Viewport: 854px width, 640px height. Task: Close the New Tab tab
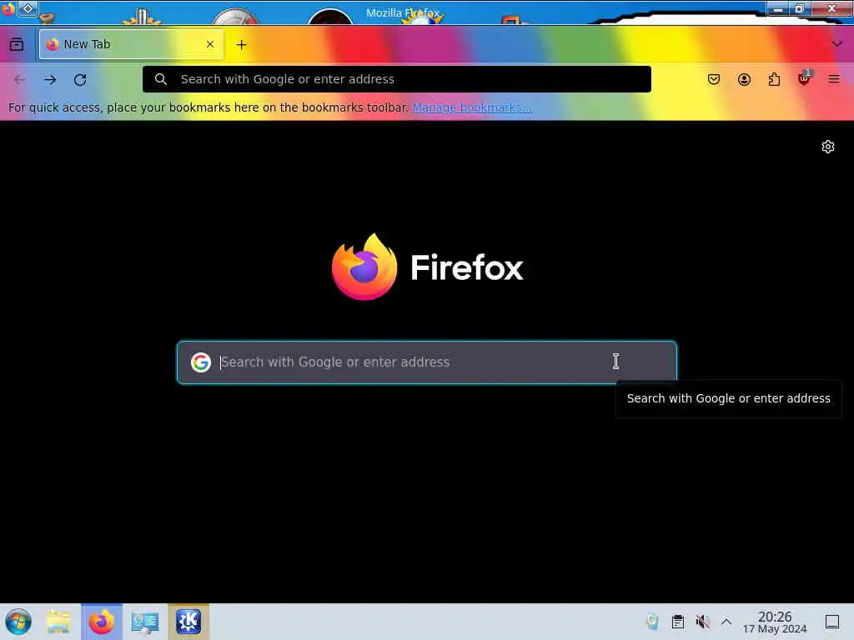(209, 44)
